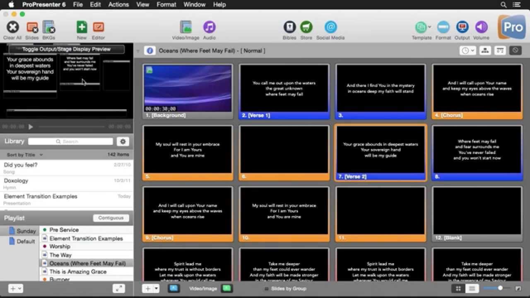
Task: Click the Contiguous playlist button
Action: (111, 218)
